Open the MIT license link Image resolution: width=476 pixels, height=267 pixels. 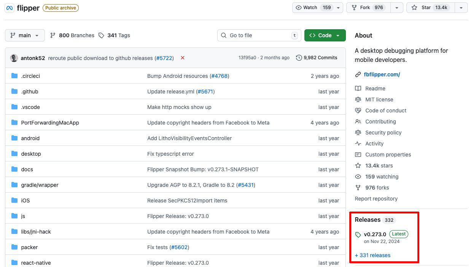point(379,100)
